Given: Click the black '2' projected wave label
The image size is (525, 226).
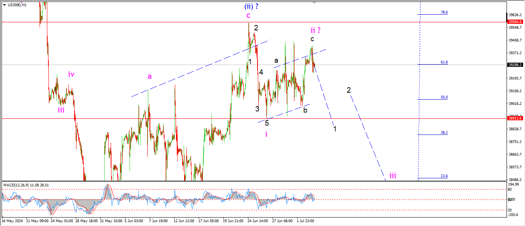Looking at the screenshot, I should click(x=349, y=90).
